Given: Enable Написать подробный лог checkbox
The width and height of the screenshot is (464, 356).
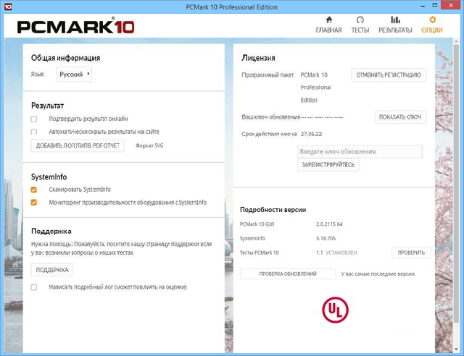Looking at the screenshot, I should [x=34, y=287].
